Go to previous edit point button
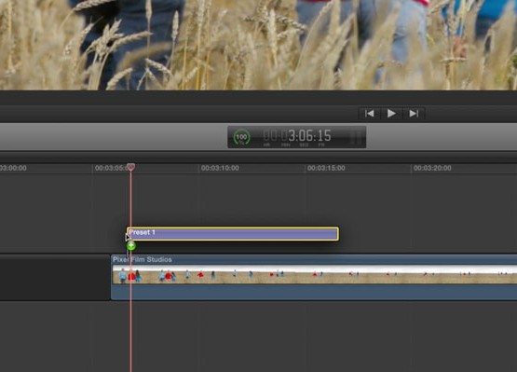Screen dimensions: 517x372 click(x=370, y=114)
